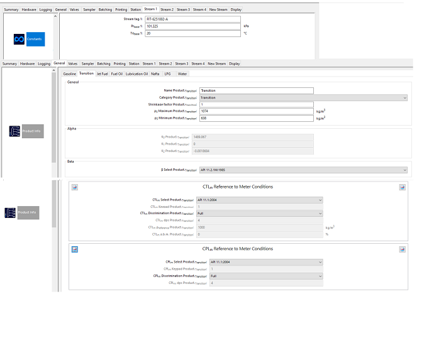
Task: Click the left icon in the CTL Reference header
Action: (75, 187)
